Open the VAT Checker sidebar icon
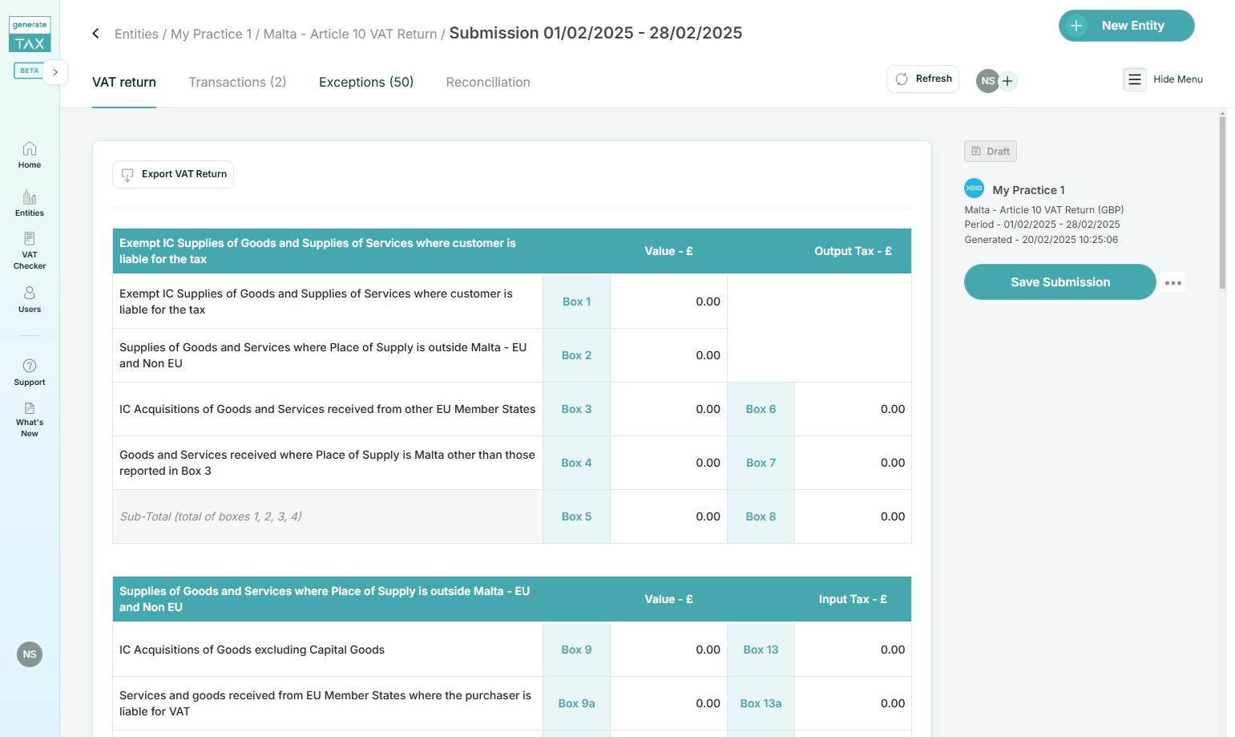Viewport: 1235px width, 737px height. (x=30, y=250)
